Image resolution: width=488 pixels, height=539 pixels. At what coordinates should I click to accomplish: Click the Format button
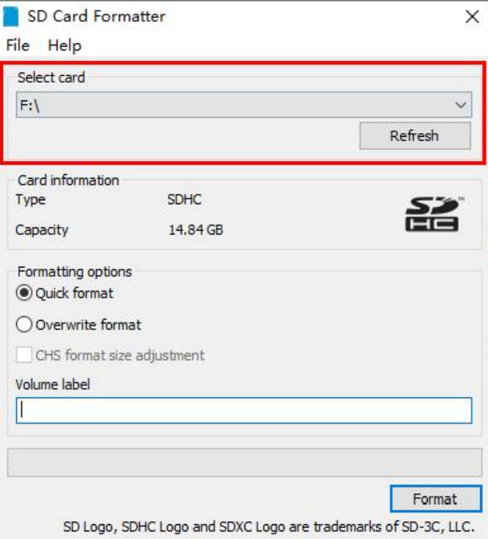(x=434, y=499)
